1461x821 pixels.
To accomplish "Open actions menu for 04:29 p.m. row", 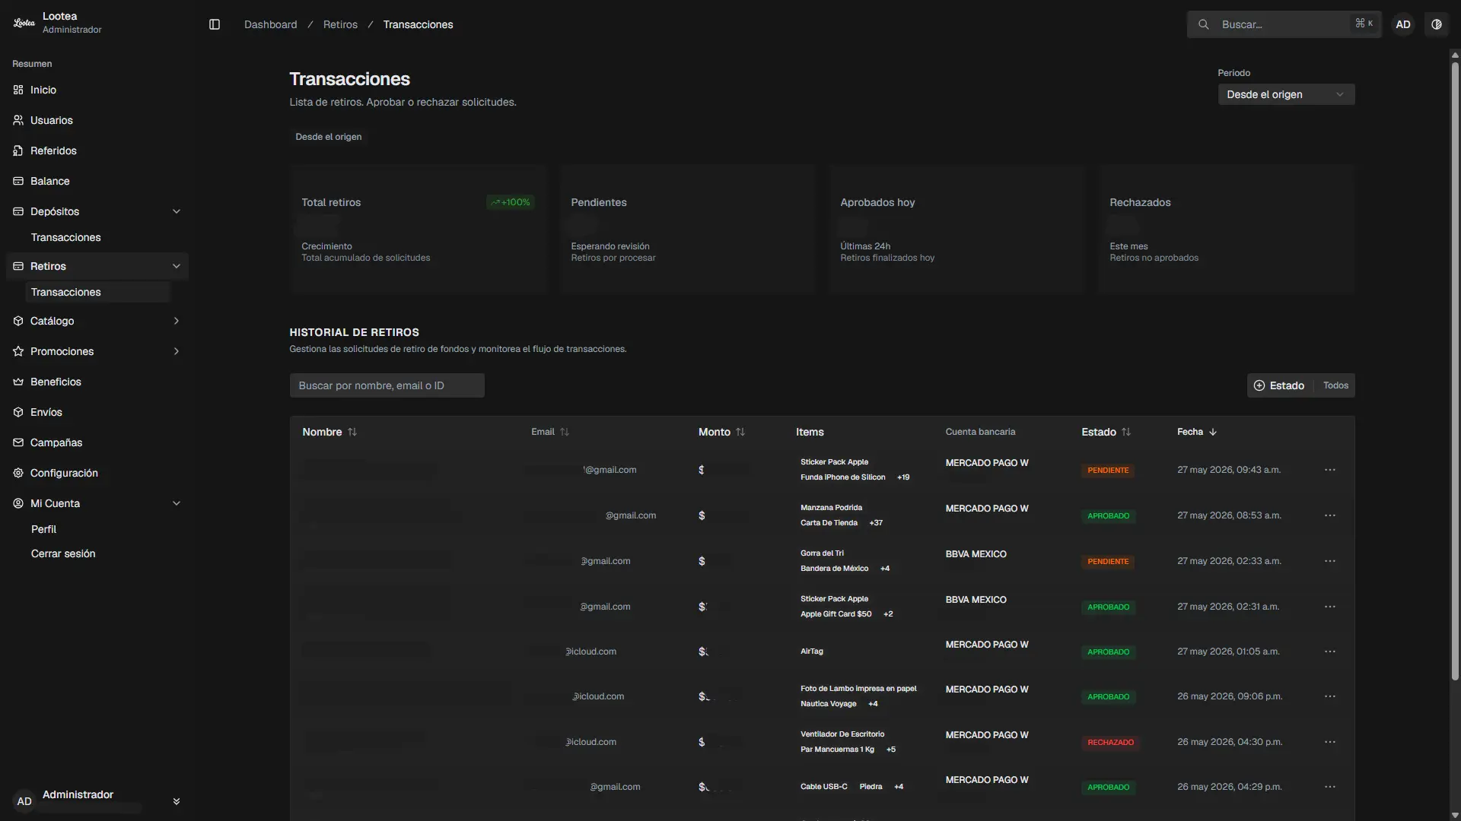I will tap(1330, 787).
